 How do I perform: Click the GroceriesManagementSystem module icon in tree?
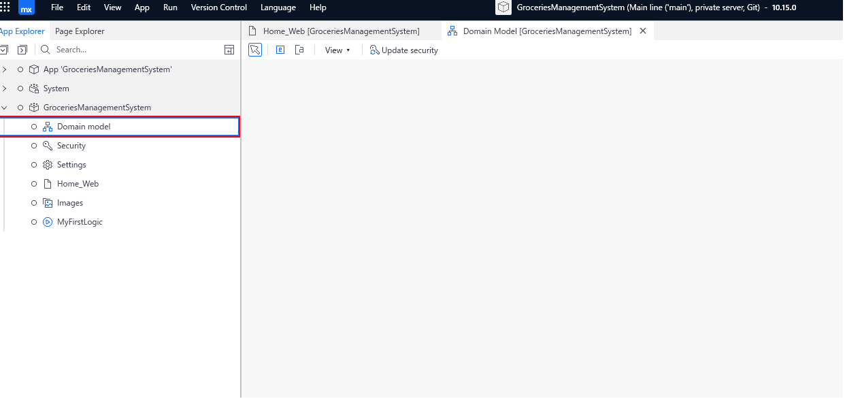pos(34,107)
